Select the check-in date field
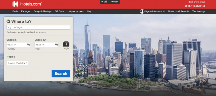The height and width of the screenshot is (96, 216). [18, 45]
